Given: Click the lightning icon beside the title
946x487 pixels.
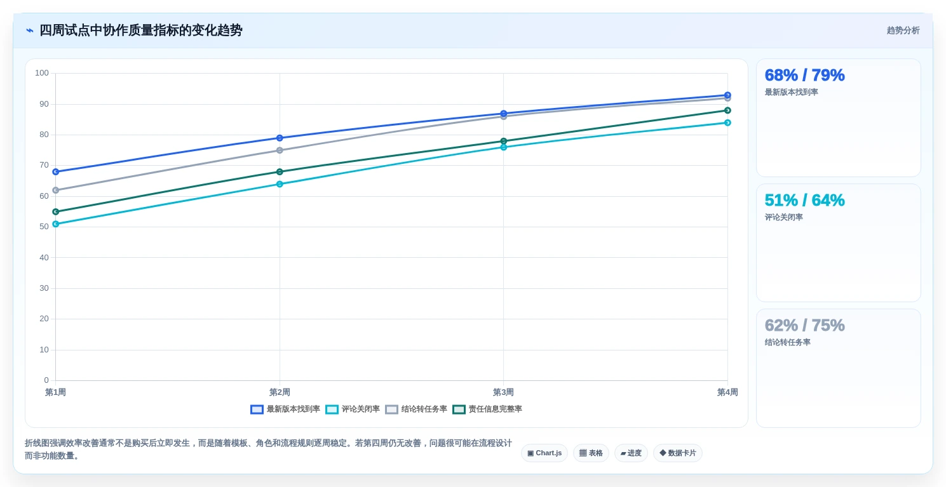Looking at the screenshot, I should pyautogui.click(x=30, y=30).
